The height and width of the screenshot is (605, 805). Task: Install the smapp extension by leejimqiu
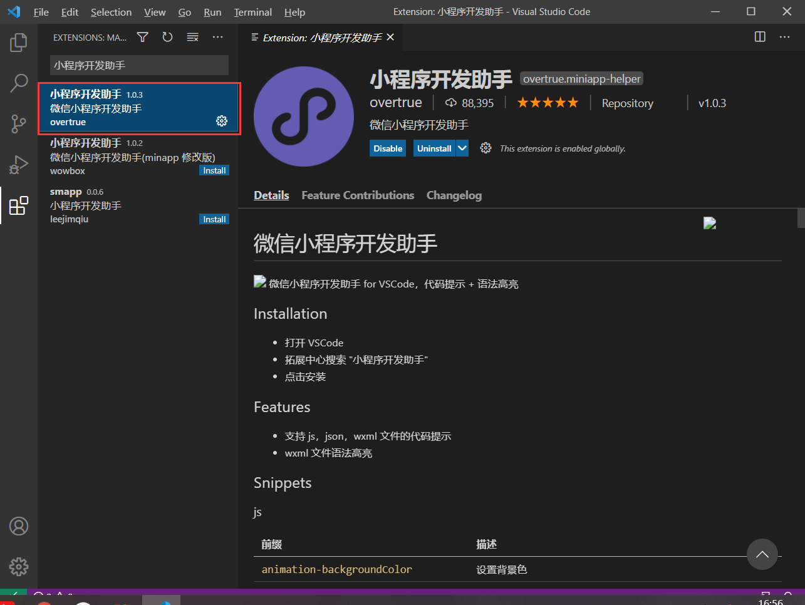(214, 219)
